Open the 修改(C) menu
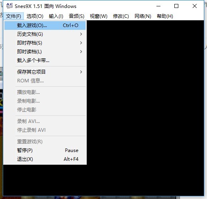The width and height of the screenshot is (207, 199). [121, 16]
